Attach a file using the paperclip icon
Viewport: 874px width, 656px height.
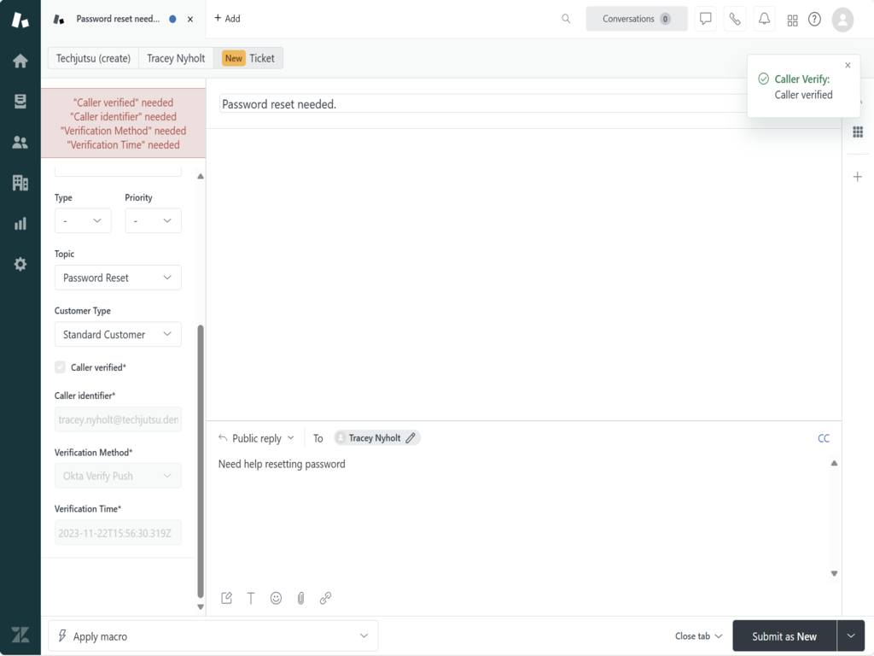[x=300, y=598]
